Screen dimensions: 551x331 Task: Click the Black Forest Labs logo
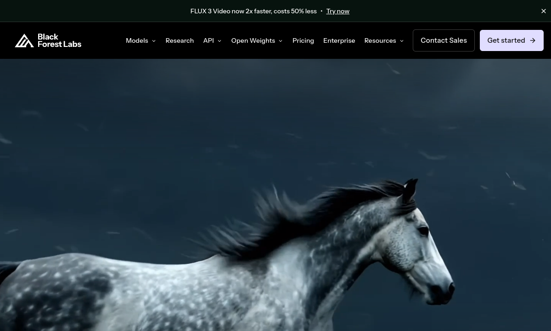click(x=48, y=40)
